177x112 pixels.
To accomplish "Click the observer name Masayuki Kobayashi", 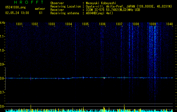I will tap(101, 3).
